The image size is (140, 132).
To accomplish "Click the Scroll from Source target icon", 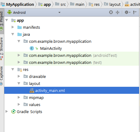I will pos(111,12).
